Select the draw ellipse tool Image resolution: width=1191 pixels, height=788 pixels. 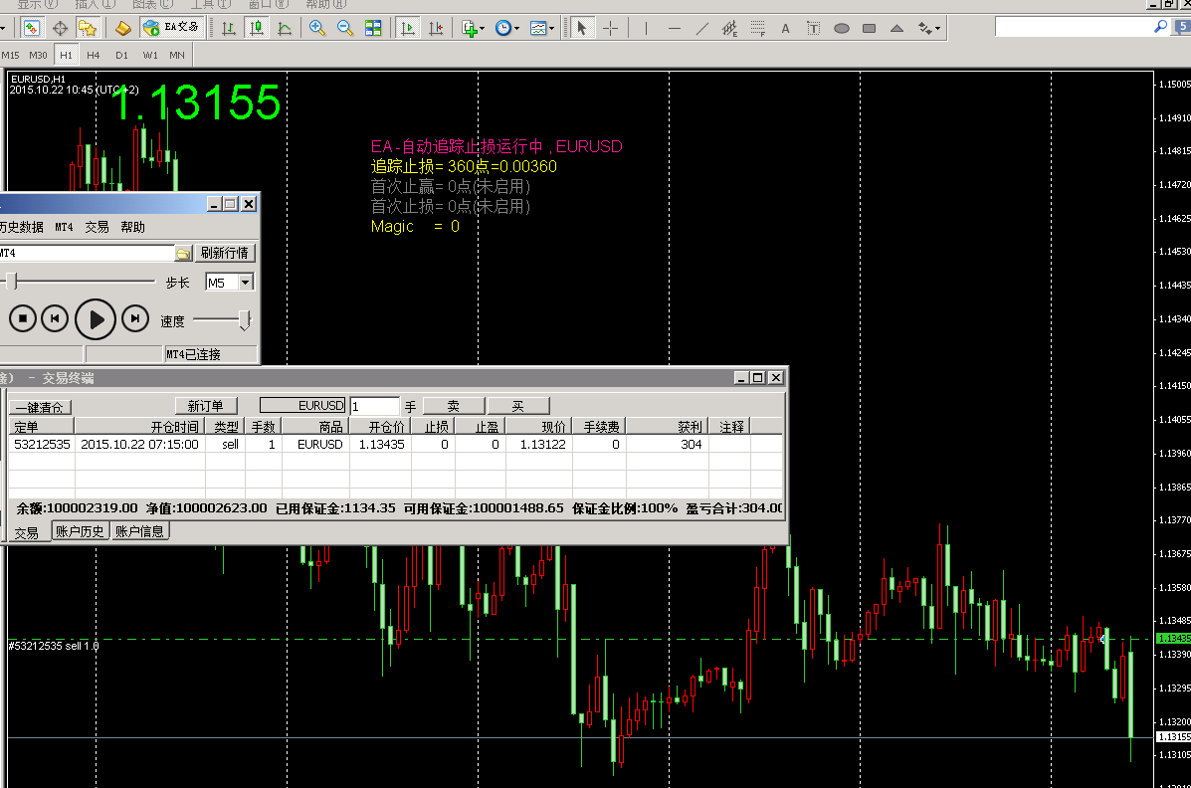tap(841, 28)
